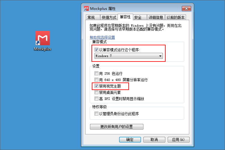Switch to the 常规 tab
Screen dimensions: 225x150
point(93,17)
